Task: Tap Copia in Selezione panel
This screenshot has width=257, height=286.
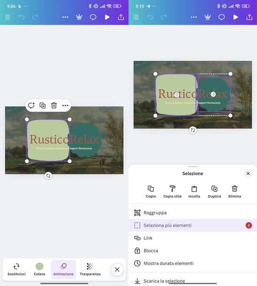Action: pyautogui.click(x=151, y=192)
